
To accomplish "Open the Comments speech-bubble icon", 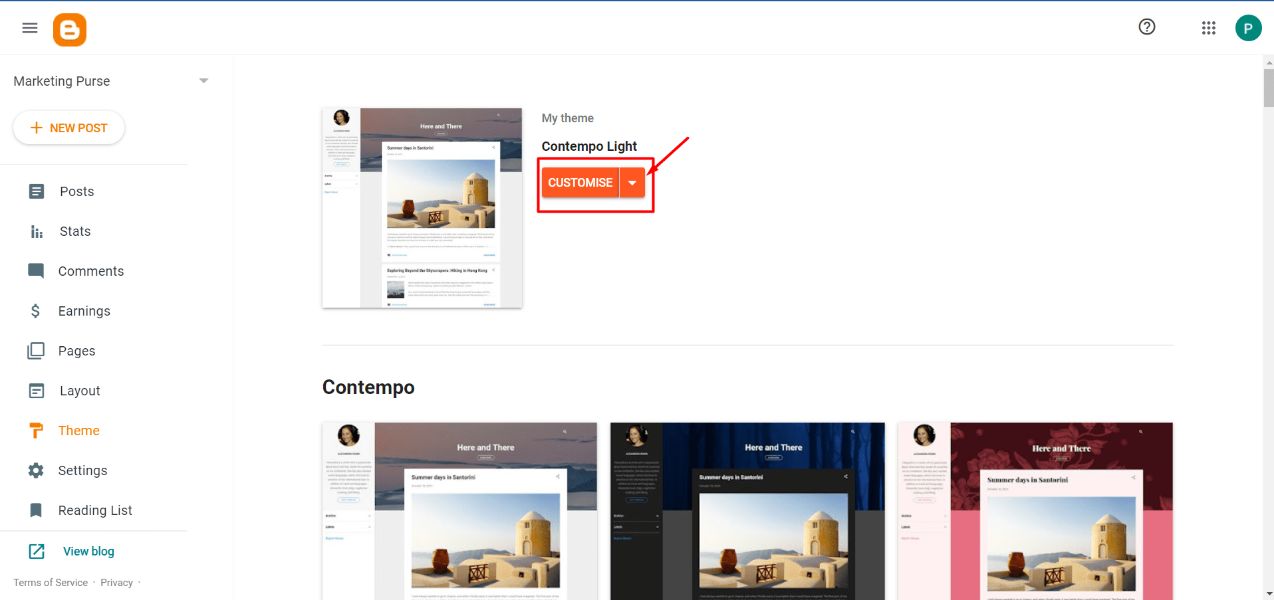I will coord(36,271).
